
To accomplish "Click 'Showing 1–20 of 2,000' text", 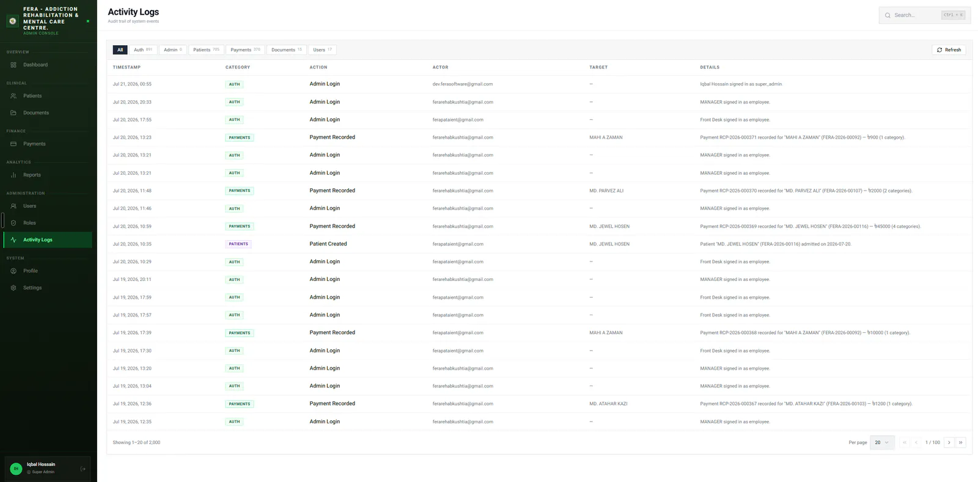I will [136, 443].
